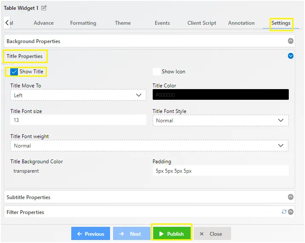This screenshot has height=243, width=305.
Task: Click the Padding input field
Action: (x=221, y=171)
